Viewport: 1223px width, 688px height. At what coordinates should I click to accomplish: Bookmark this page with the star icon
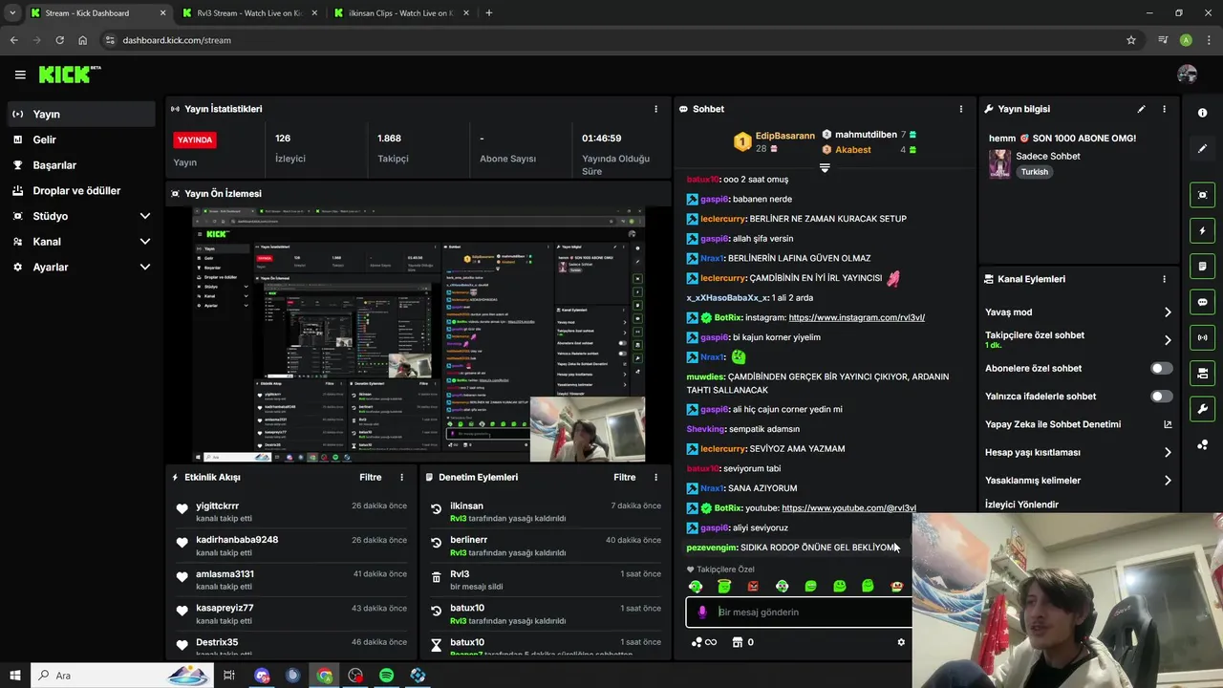pos(1131,40)
